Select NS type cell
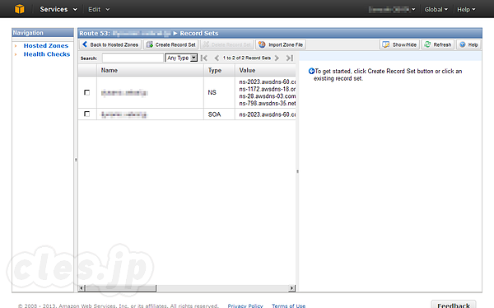The image size is (494, 308). (x=212, y=92)
